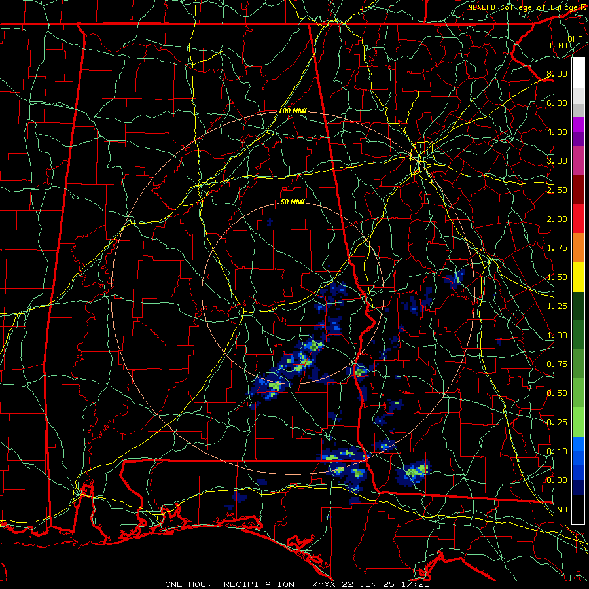Click the "0.50" legend value
Viewport: 589px width, 589px height.
pyautogui.click(x=557, y=393)
